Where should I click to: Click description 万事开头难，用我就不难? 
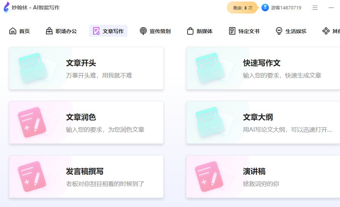point(99,76)
